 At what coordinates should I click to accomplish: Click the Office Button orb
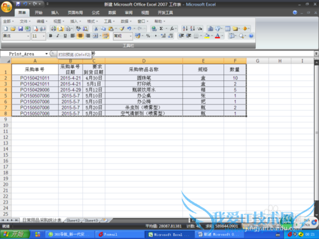[x=6, y=7]
